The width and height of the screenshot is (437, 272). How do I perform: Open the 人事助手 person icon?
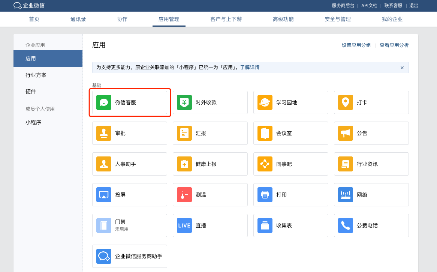point(104,164)
